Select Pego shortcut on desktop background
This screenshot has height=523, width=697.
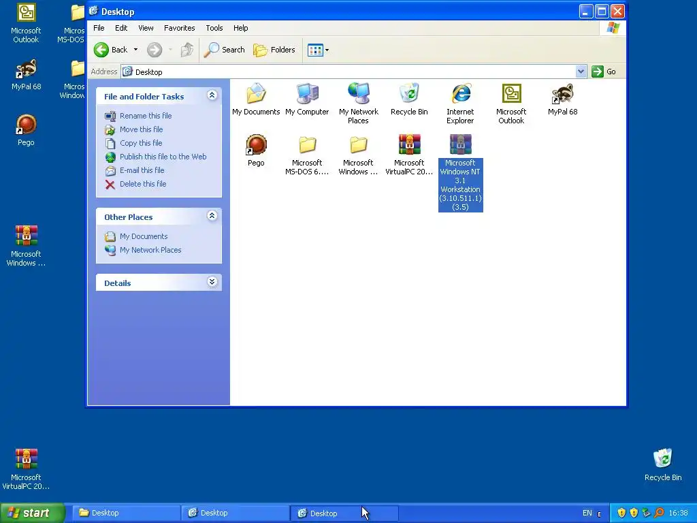coord(27,125)
